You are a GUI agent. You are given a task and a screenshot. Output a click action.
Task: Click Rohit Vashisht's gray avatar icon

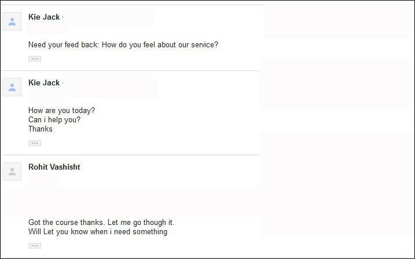click(12, 171)
